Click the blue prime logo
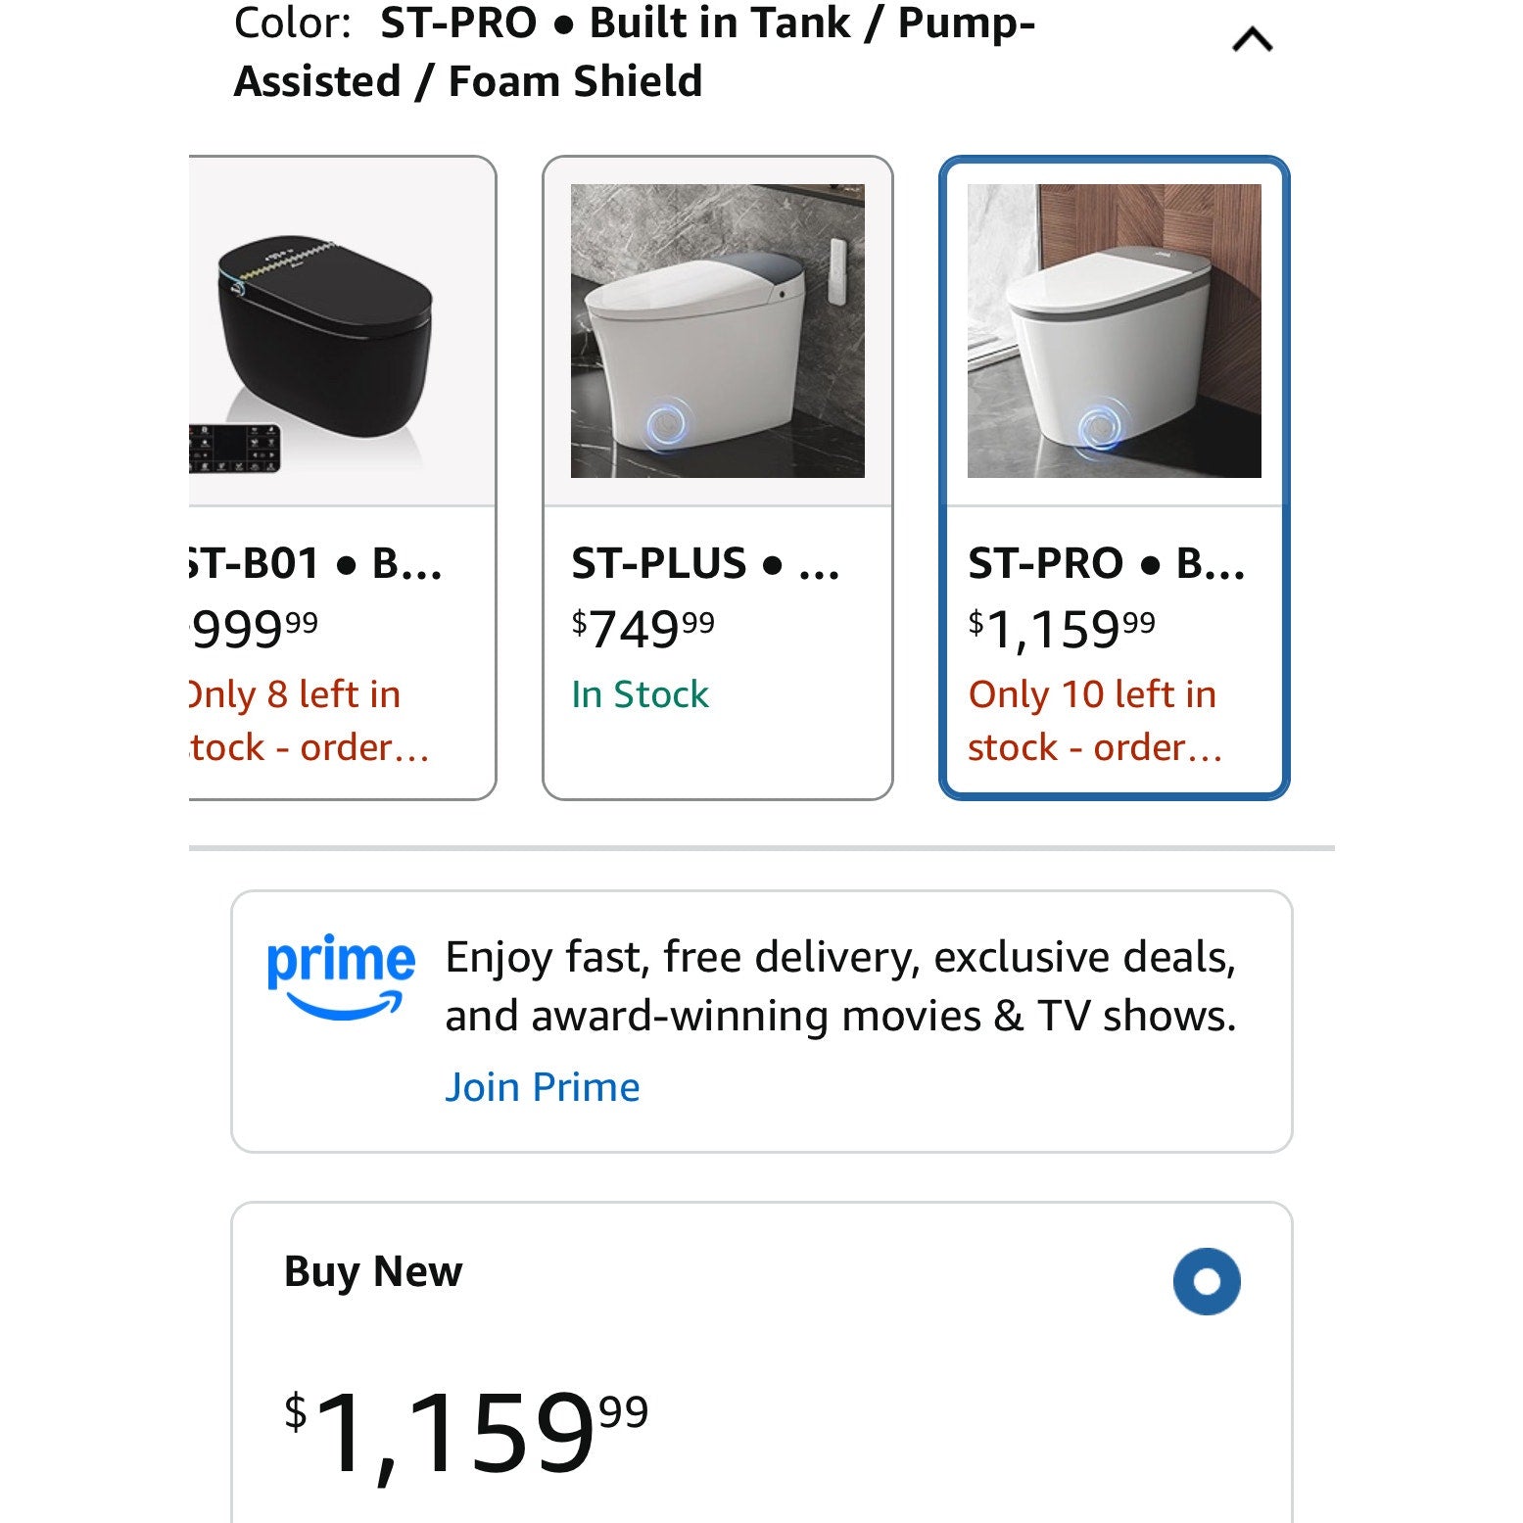This screenshot has height=1523, width=1523. point(340,976)
